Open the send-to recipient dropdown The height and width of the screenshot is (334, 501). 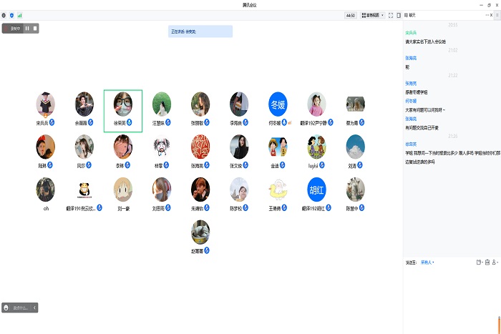(427, 262)
